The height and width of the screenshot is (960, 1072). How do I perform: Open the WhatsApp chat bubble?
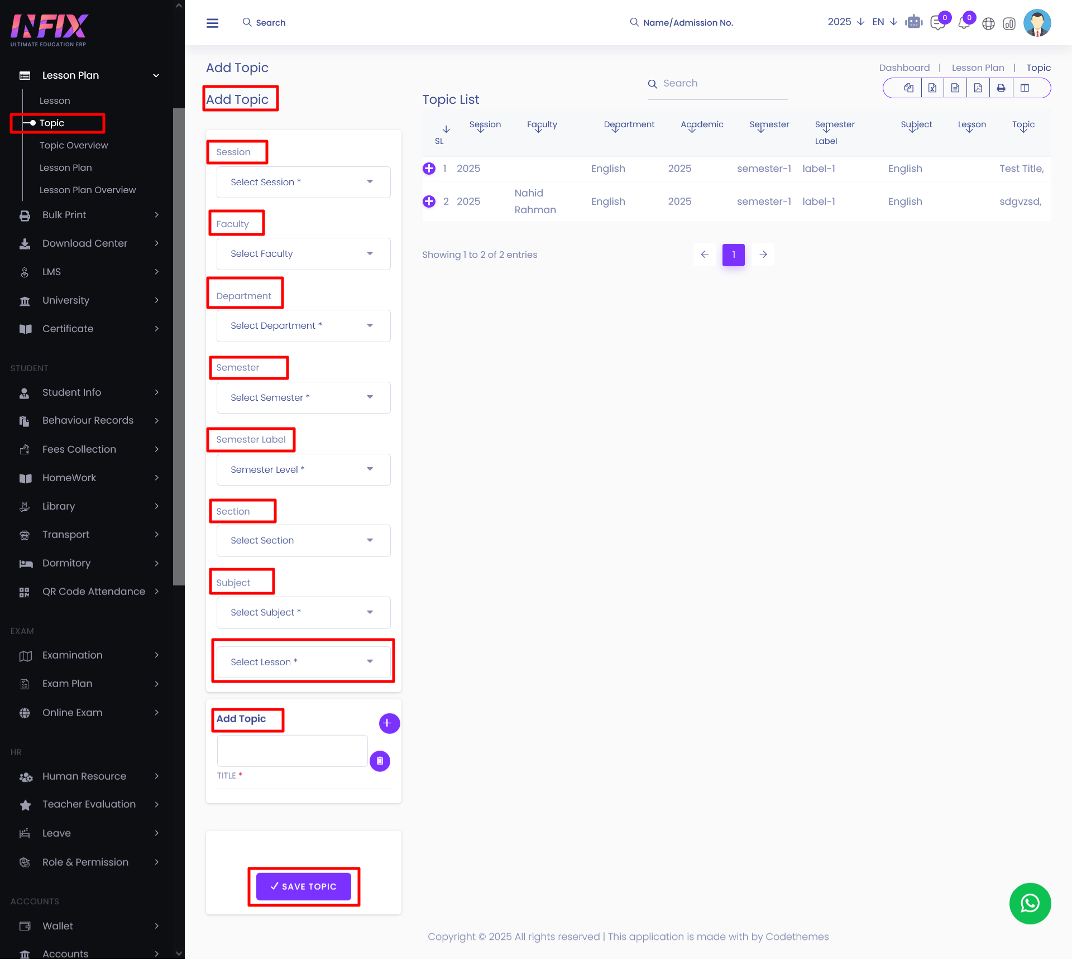[x=1030, y=903]
